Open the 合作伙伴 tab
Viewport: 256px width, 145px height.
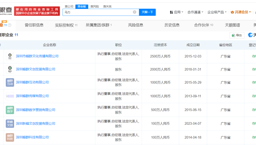tap(204, 25)
